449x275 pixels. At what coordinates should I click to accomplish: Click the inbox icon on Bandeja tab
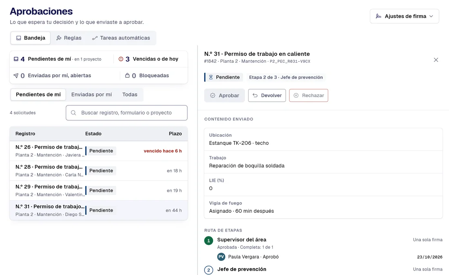click(x=19, y=38)
